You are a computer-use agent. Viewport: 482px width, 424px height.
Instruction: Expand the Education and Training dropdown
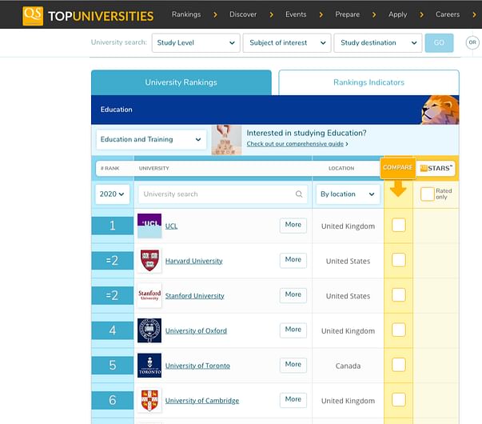click(x=151, y=139)
